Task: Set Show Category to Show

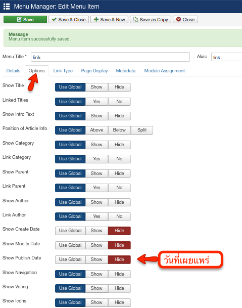Action: pyautogui.click(x=96, y=145)
